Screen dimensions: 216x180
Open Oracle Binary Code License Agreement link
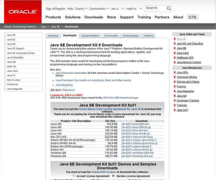[110, 109]
